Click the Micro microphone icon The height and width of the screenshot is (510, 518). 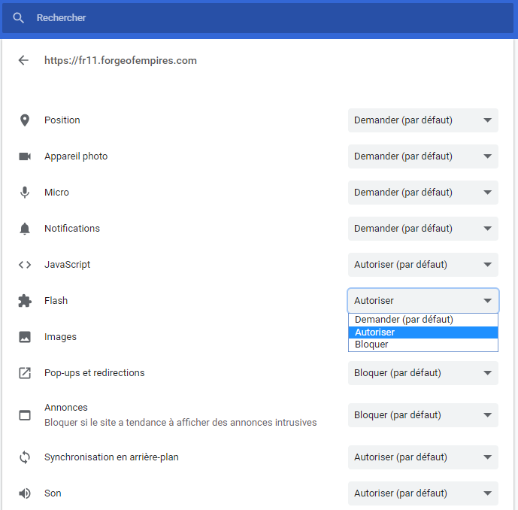[25, 193]
